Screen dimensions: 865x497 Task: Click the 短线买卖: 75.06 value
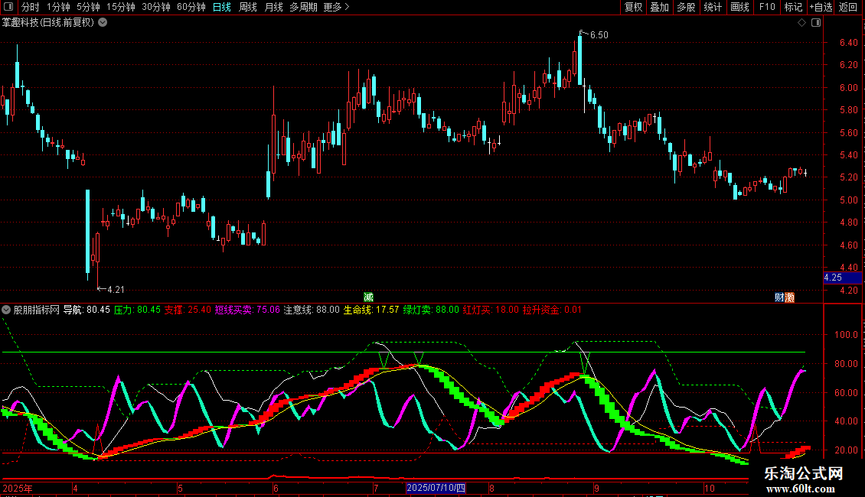pyautogui.click(x=247, y=310)
